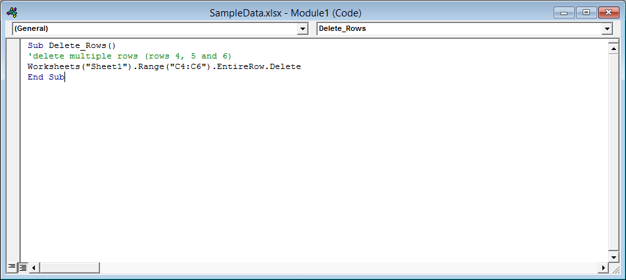Click the green comment 'delete multiple rows' line
This screenshot has width=626, height=280.
(130, 56)
